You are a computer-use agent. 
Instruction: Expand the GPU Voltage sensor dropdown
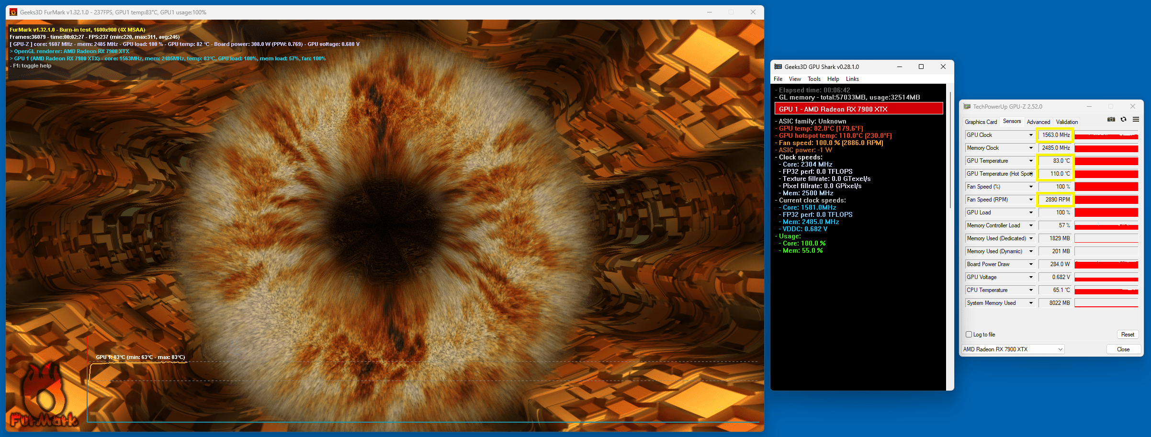click(x=1031, y=277)
